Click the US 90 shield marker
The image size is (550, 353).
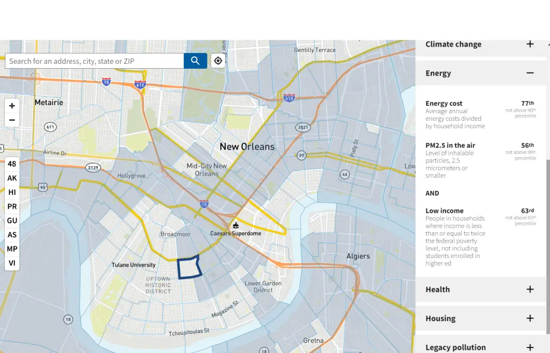point(43,187)
